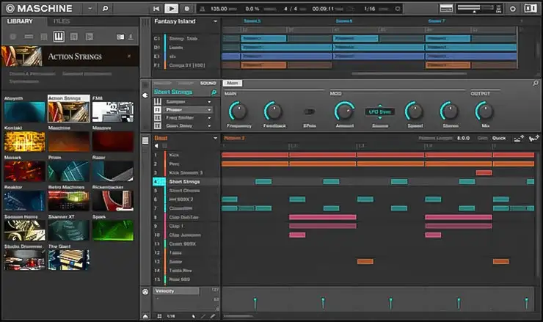Click the audio engine power icon
The width and height of the screenshot is (543, 322).
513,9
